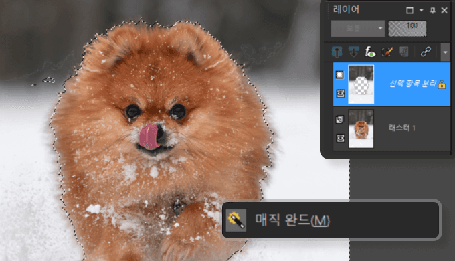
Task: Select the Magic Wand (매직 완드) tool icon
Action: pyautogui.click(x=236, y=220)
